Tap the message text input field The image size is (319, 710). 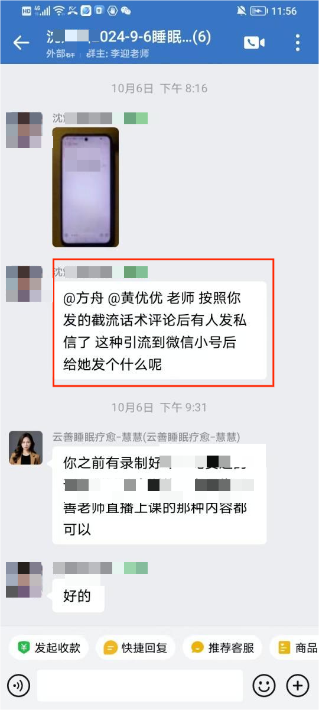coord(140,686)
